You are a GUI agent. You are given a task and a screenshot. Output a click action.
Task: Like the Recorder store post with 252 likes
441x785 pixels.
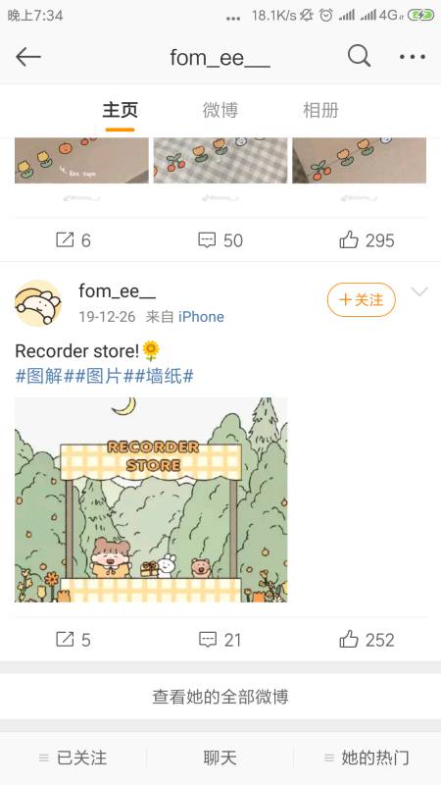tap(367, 640)
